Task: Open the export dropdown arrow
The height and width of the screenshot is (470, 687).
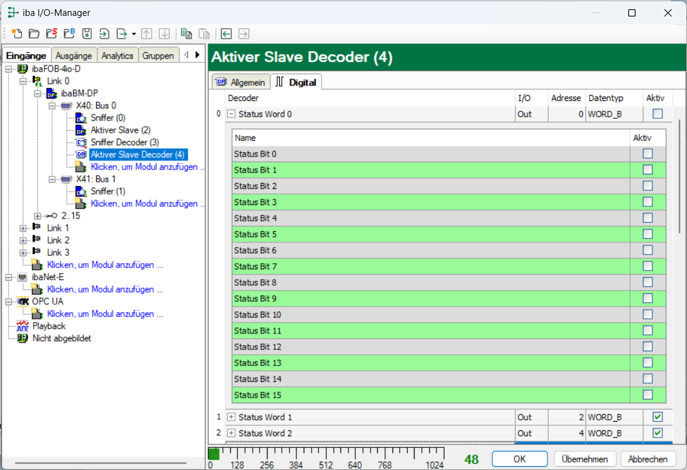Action: 133,34
